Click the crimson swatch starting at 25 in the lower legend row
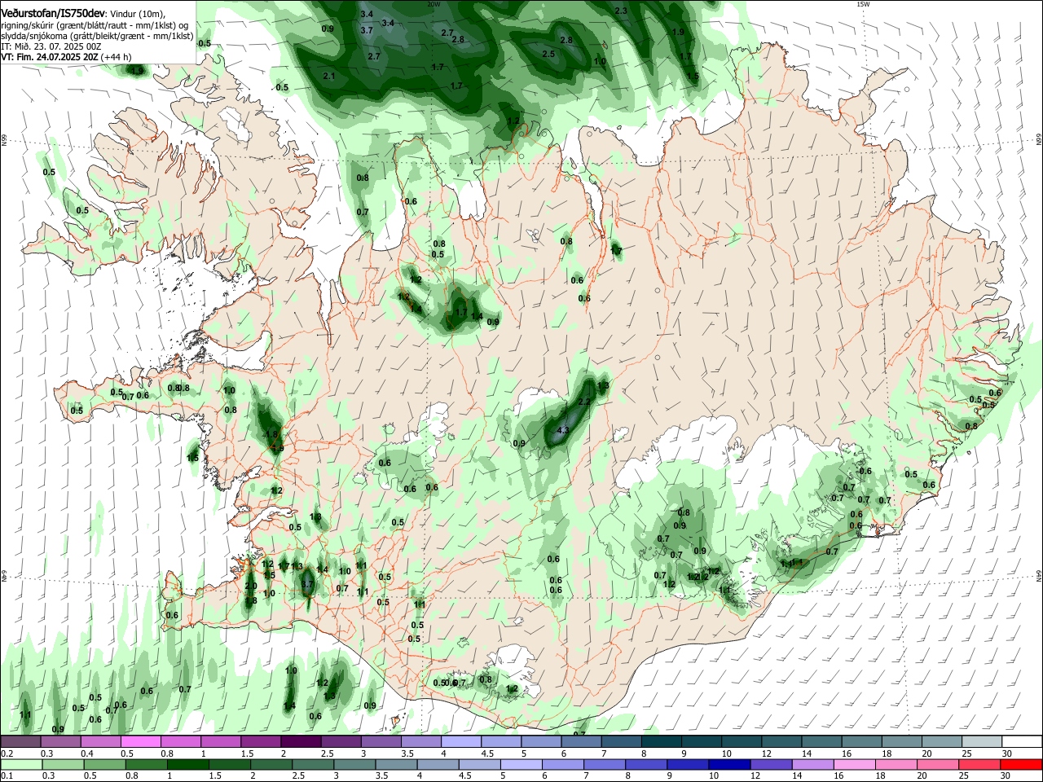This screenshot has height=782, width=1043. click(x=979, y=764)
